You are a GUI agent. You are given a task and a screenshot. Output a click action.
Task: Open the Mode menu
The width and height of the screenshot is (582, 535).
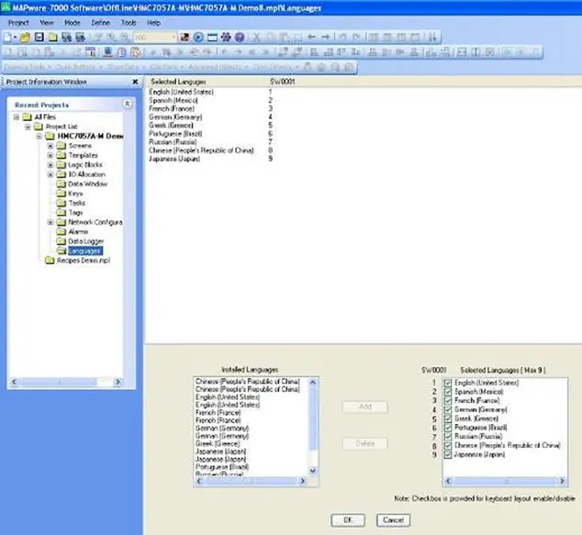click(x=72, y=23)
